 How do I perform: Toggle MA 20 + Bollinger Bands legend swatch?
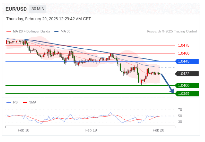(9, 31)
